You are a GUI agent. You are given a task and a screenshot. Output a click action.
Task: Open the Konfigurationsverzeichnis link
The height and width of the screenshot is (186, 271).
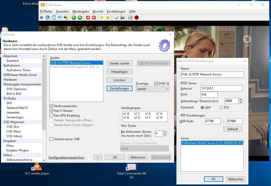point(66,157)
